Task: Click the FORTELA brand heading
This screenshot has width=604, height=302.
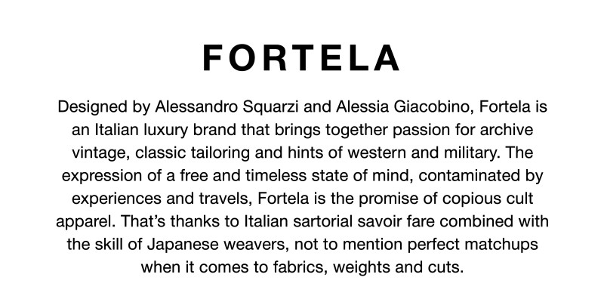Action: [x=301, y=58]
